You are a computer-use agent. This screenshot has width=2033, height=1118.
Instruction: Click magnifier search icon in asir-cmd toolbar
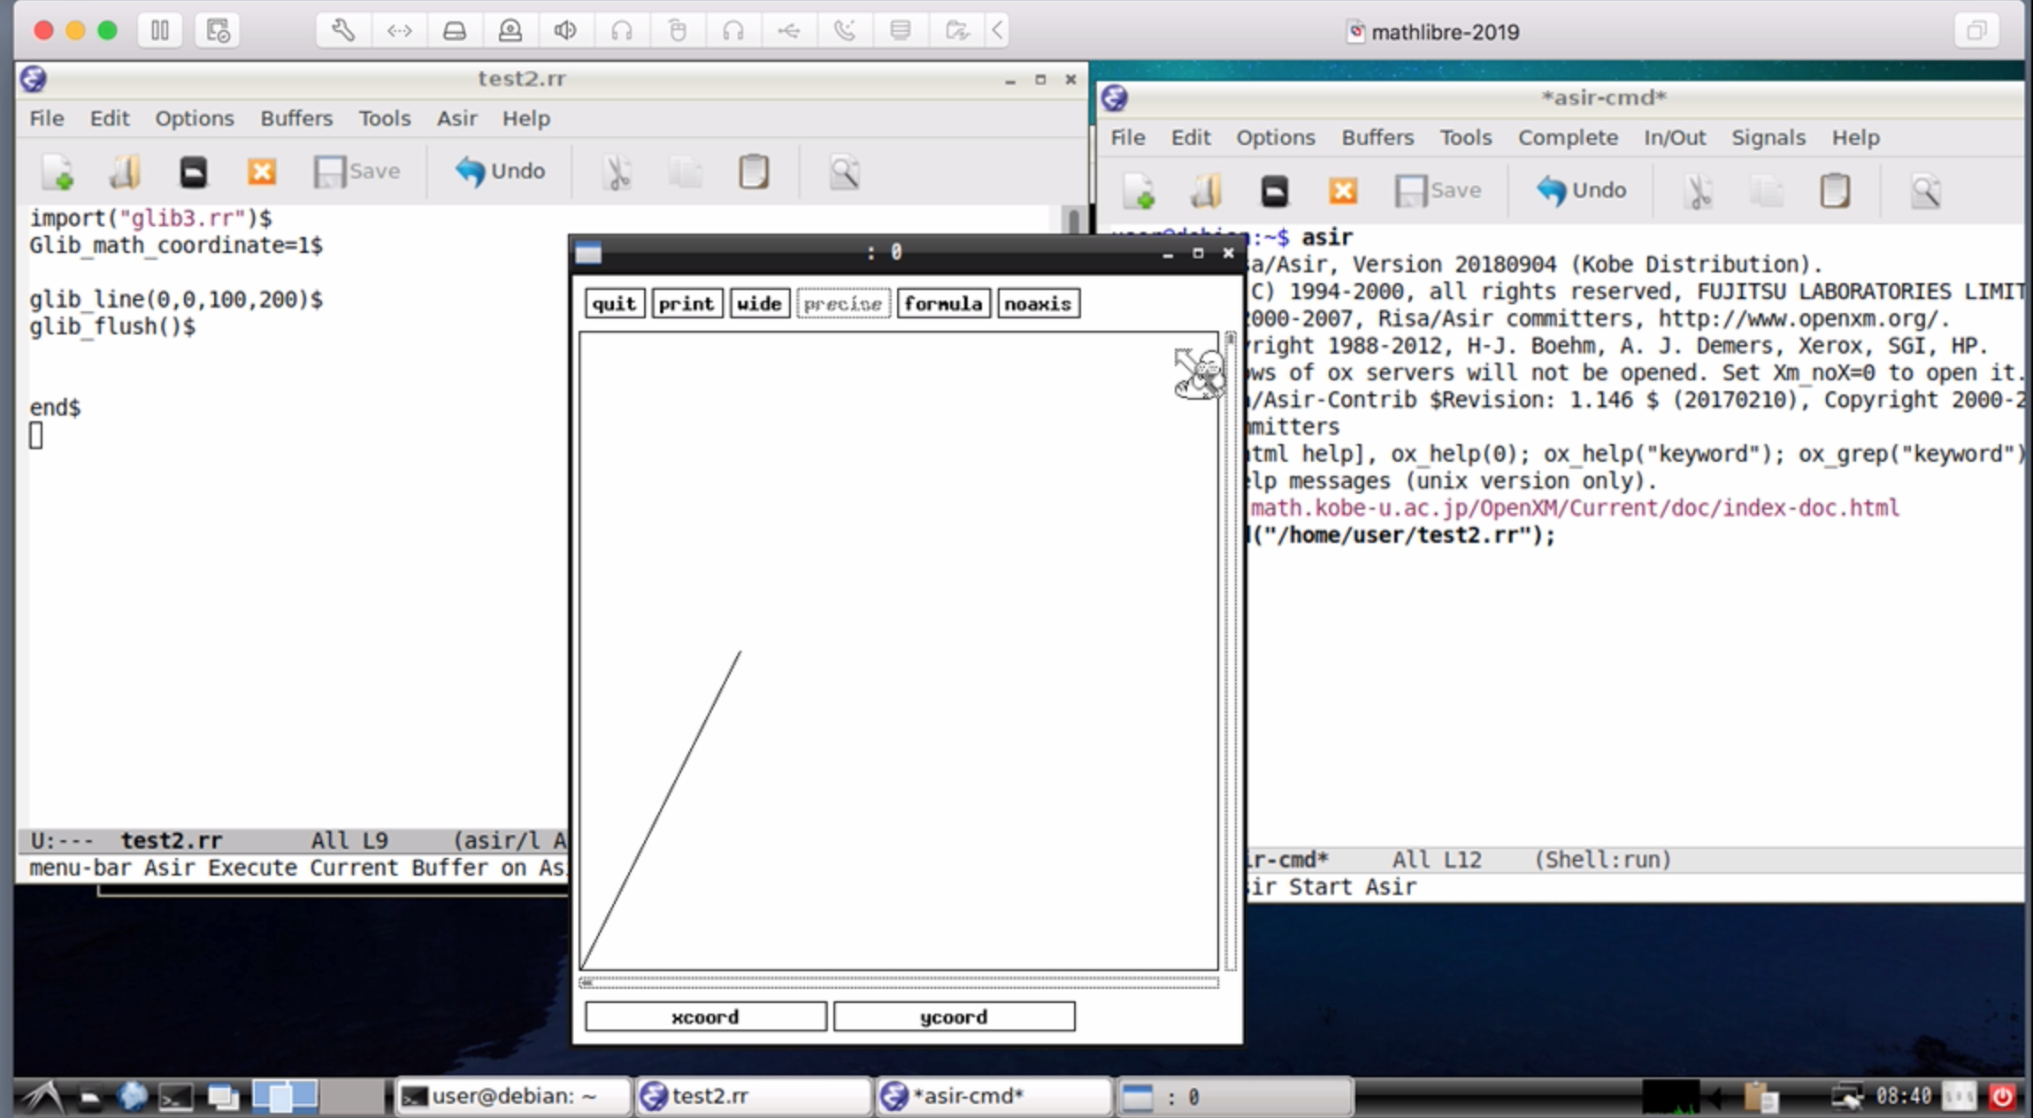pyautogui.click(x=1926, y=191)
